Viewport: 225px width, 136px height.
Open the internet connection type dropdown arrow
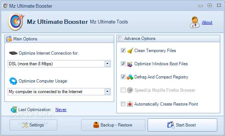click(x=107, y=64)
